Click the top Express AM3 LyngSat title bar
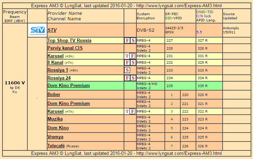 pos(127,6)
